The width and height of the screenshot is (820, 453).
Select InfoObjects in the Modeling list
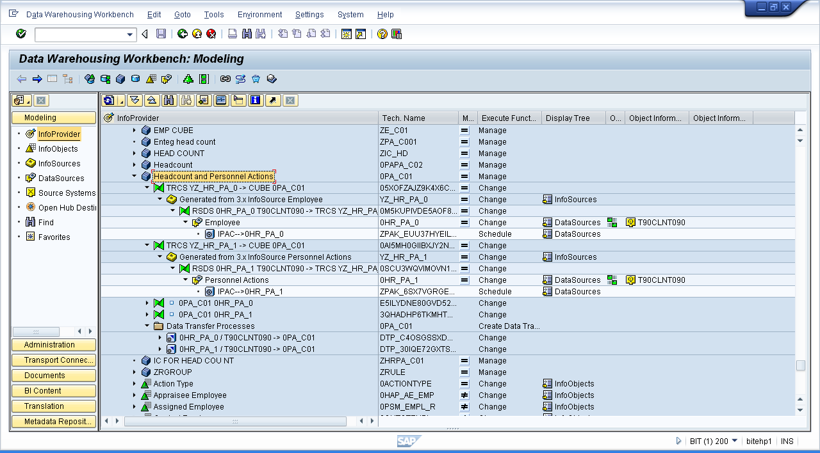58,148
